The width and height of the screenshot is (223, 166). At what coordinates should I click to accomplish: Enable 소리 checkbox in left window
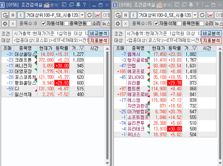pos(89,23)
